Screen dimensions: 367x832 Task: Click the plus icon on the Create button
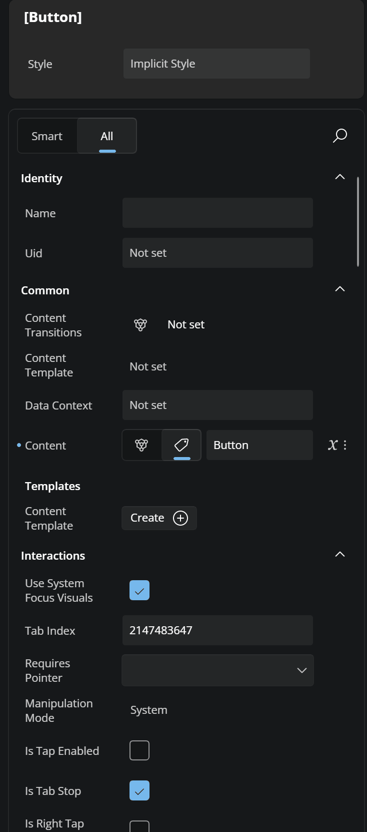pyautogui.click(x=180, y=518)
